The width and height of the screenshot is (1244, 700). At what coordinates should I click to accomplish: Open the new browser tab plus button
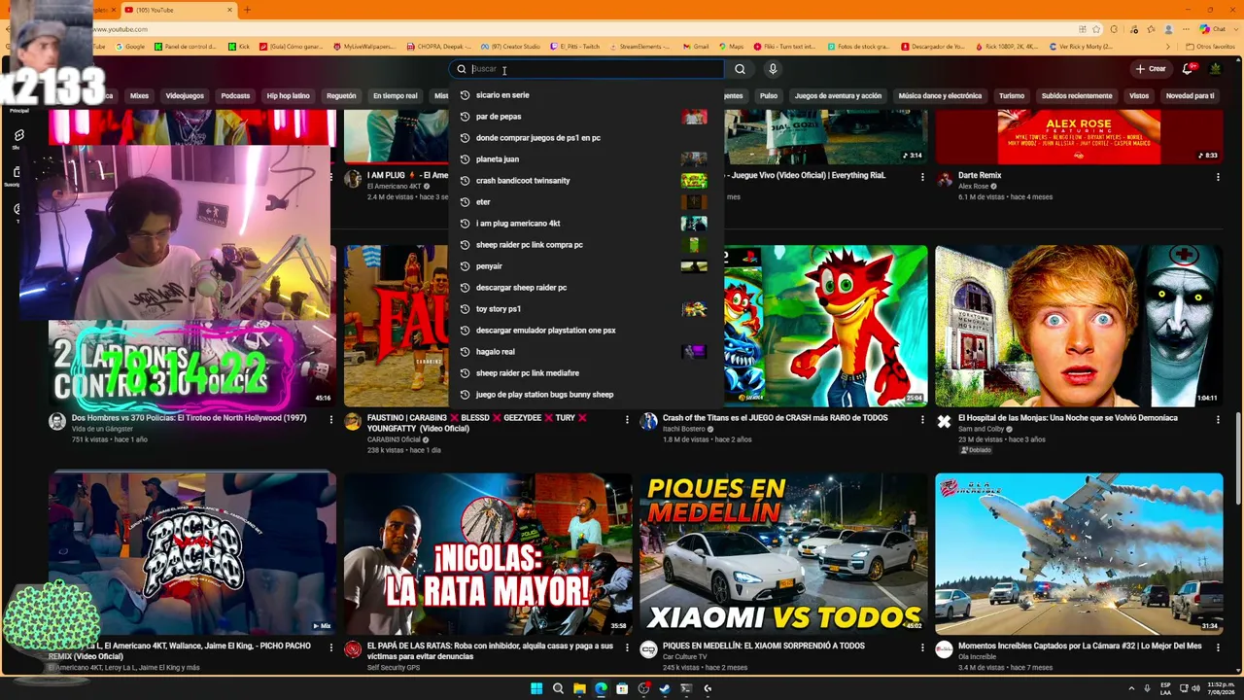click(x=247, y=10)
